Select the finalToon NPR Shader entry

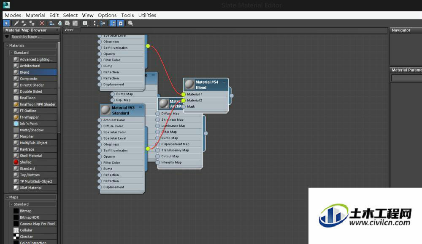[x=35, y=104]
